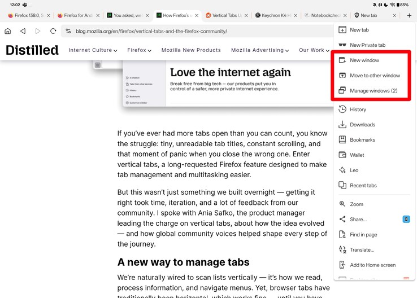Viewport: 417px width, 298px height.
Task: Open 'Recent tabs' menu entry
Action: coord(374,185)
